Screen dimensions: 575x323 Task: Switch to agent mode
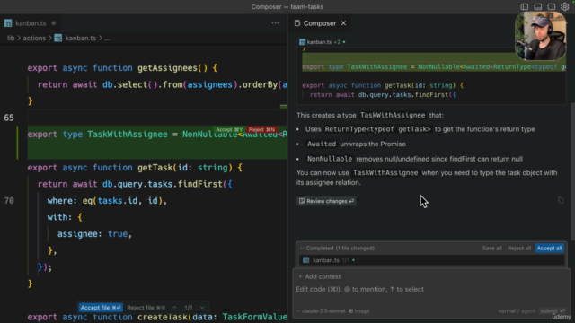[x=528, y=311]
